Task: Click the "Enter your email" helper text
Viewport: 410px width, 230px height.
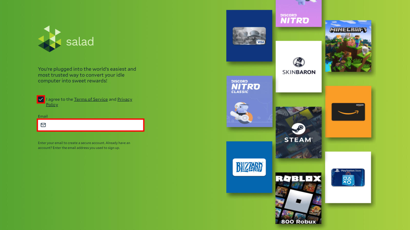Action: pos(84,145)
